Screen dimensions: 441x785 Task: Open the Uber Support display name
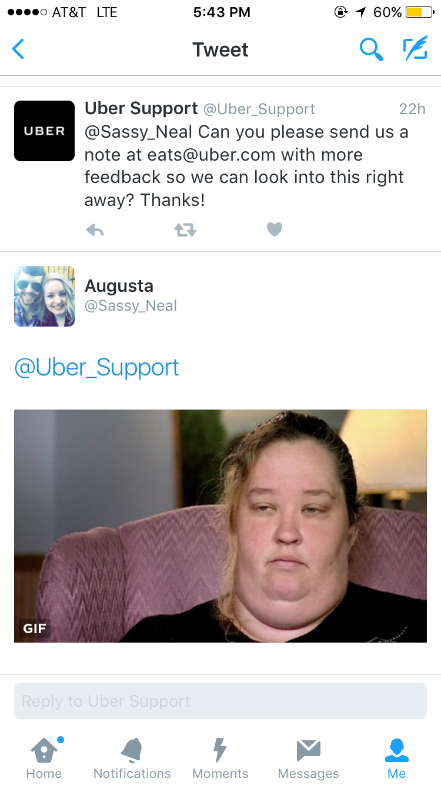tap(141, 108)
